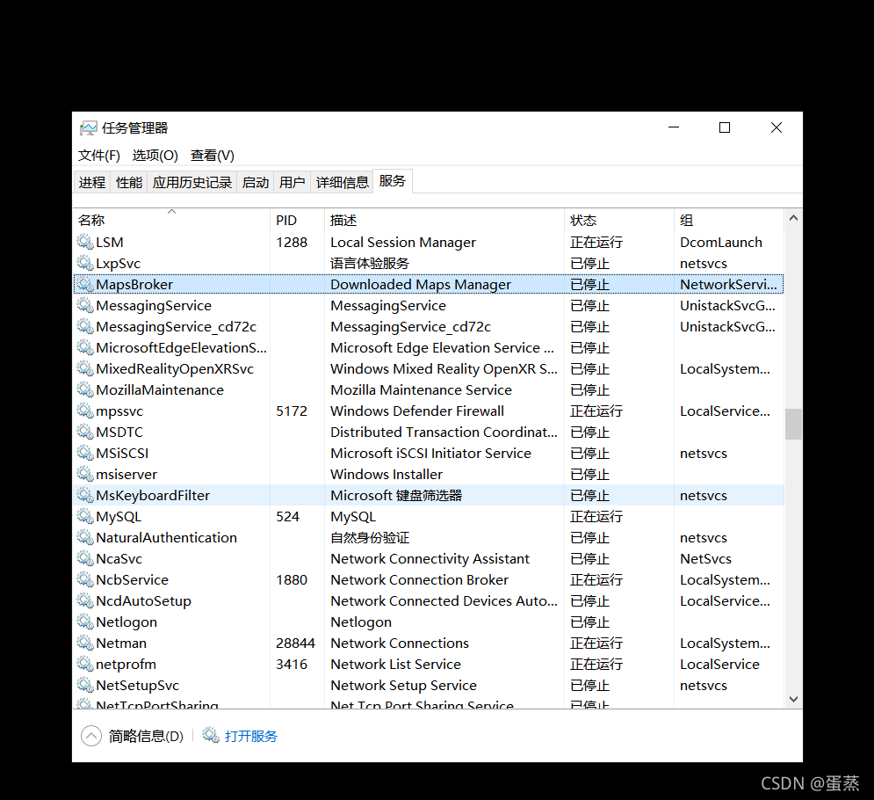Screen dimensions: 874x800
Task: Sort services by 名称 column header
Action: 171,220
